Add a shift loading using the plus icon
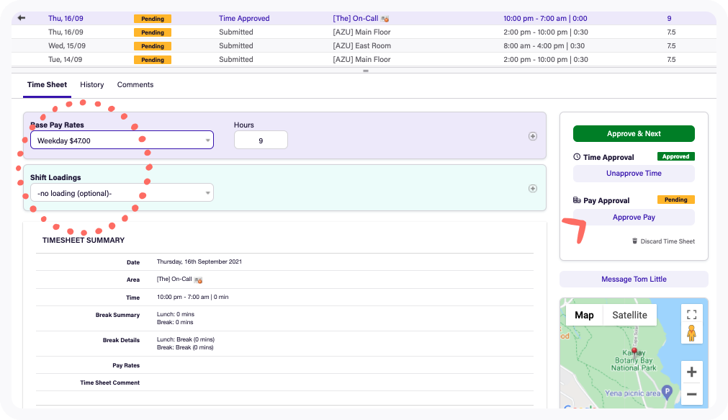 click(x=533, y=188)
